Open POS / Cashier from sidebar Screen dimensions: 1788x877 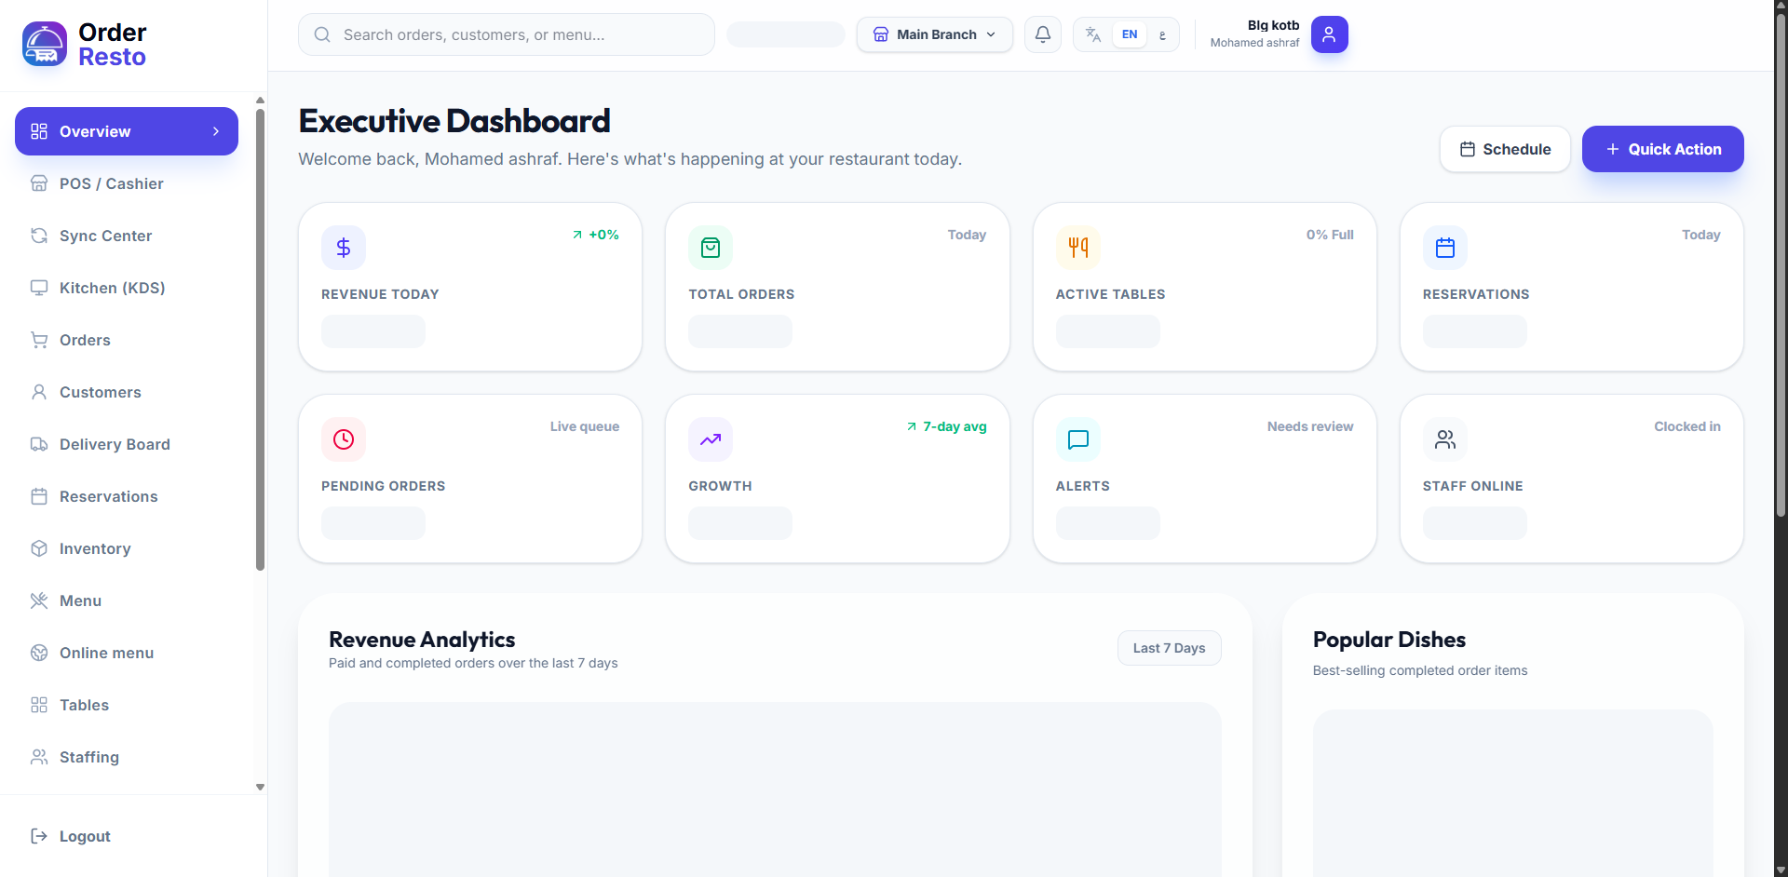click(x=127, y=183)
